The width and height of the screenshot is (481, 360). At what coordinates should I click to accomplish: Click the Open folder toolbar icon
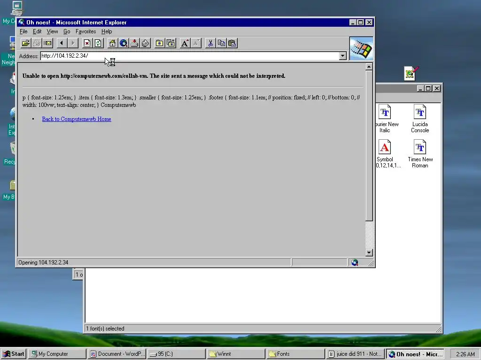pos(26,43)
